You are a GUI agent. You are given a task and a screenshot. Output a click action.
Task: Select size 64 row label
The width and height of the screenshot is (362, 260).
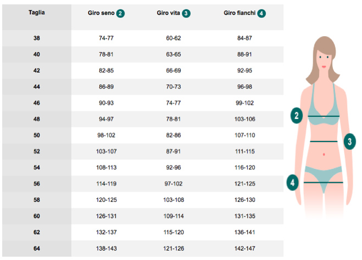(x=37, y=248)
